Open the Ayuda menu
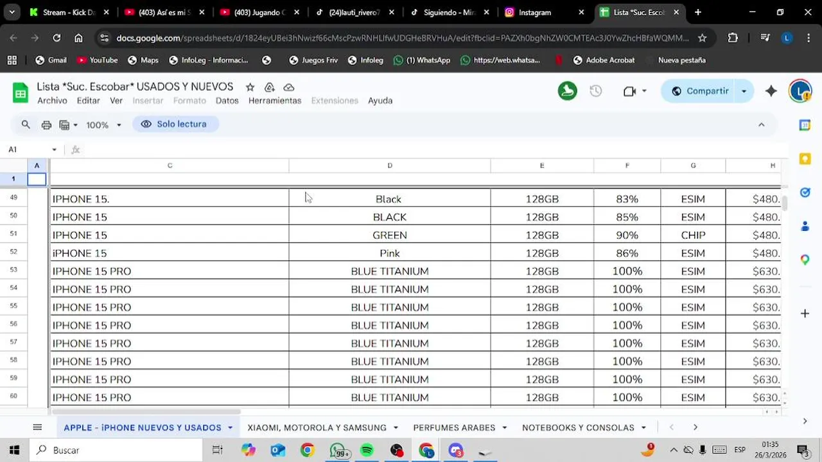Screen dimensions: 822x462 (x=380, y=101)
